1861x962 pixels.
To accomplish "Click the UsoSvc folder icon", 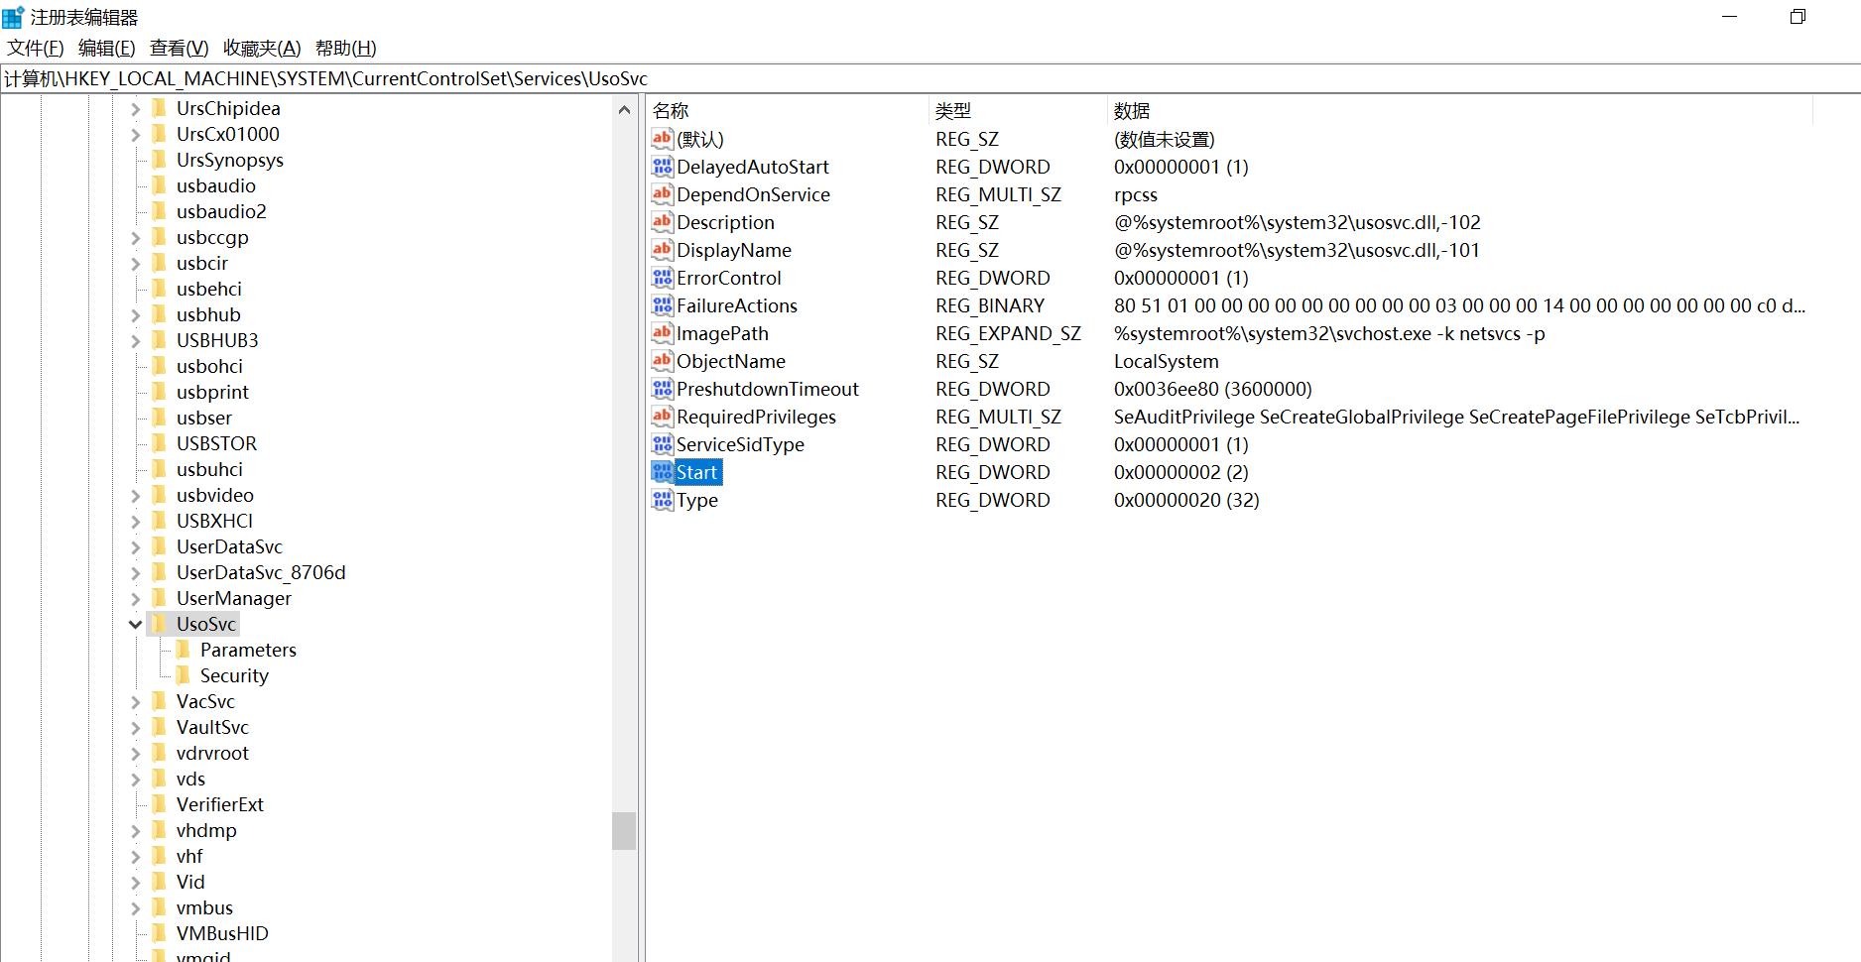I will 161,624.
